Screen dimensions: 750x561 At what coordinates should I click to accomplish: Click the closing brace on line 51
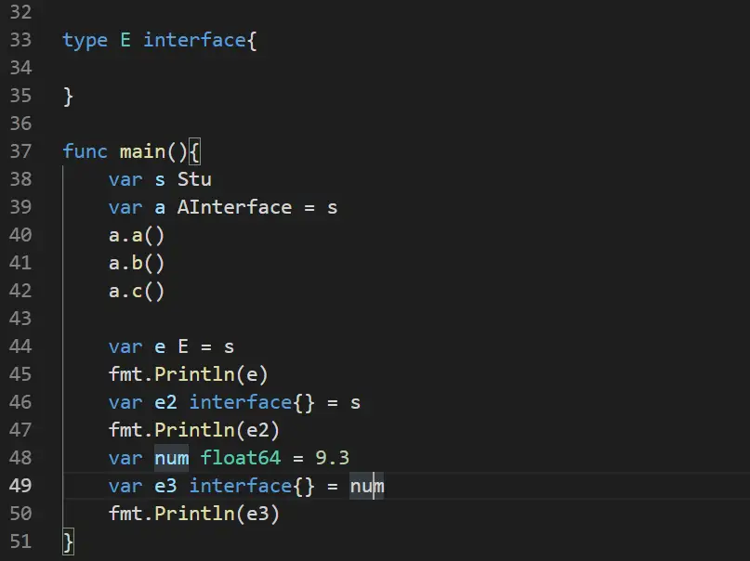click(x=65, y=541)
